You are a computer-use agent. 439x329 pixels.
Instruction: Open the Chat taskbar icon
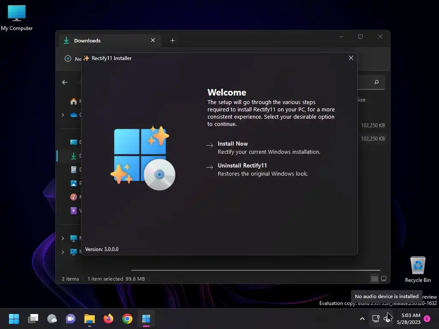click(x=71, y=319)
